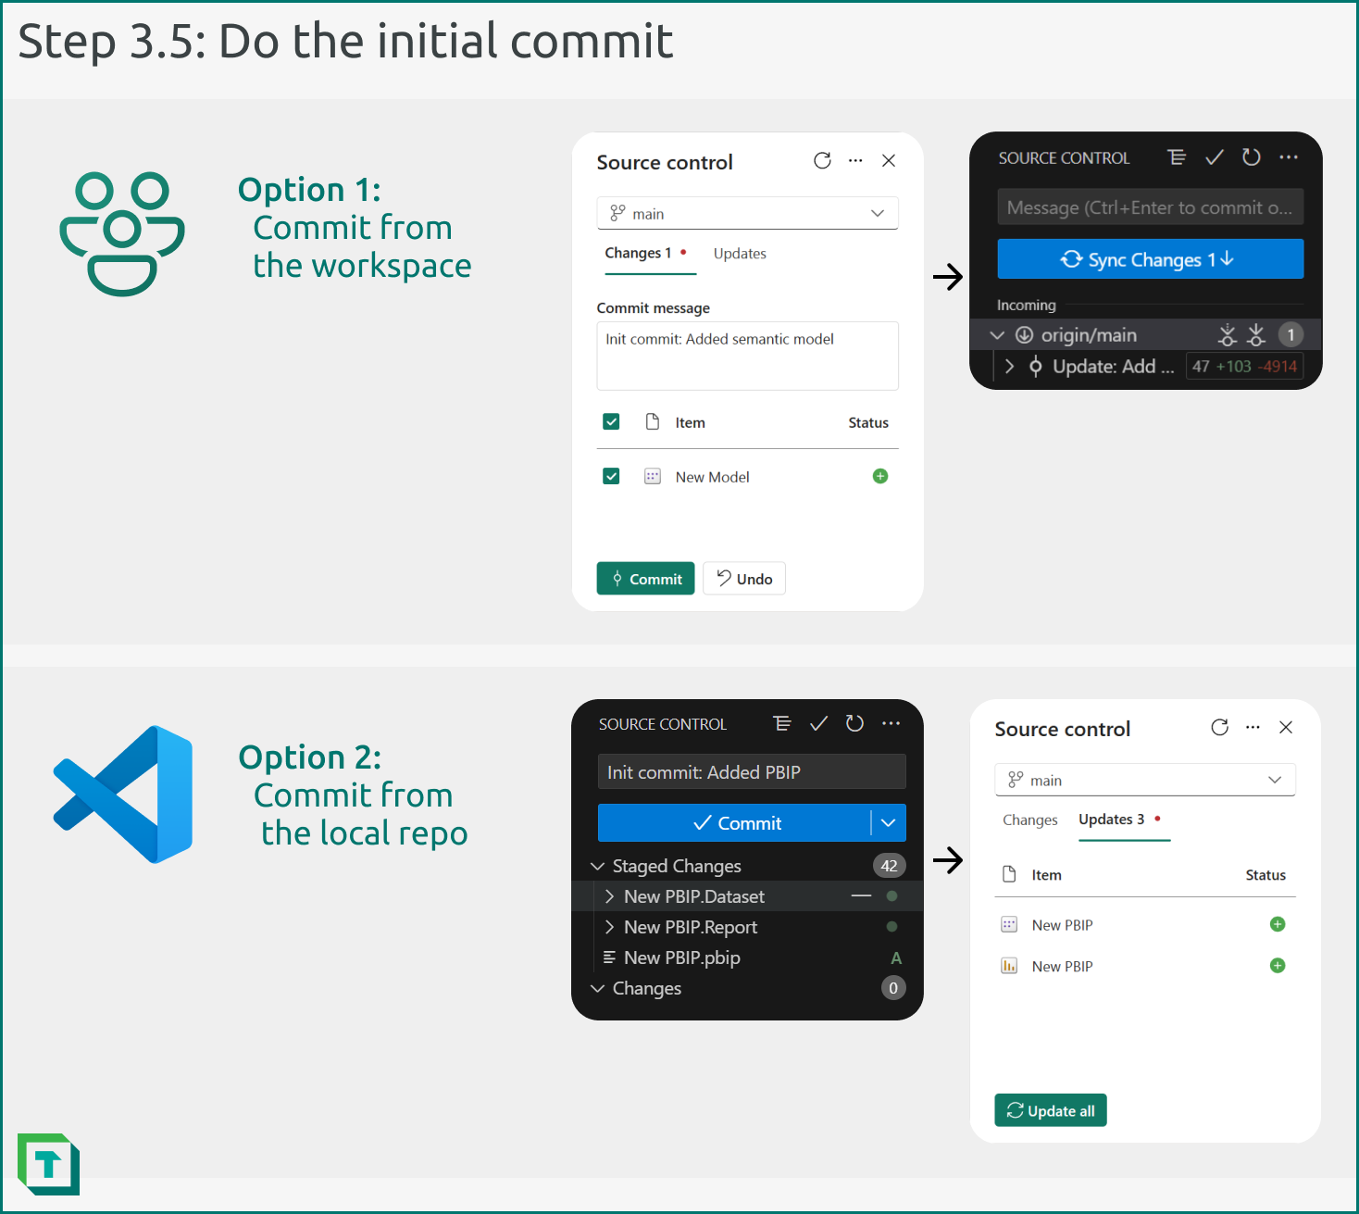Click the refresh icon in the workspace Source control panel
Viewport: 1359px width, 1214px height.
pyautogui.click(x=822, y=160)
